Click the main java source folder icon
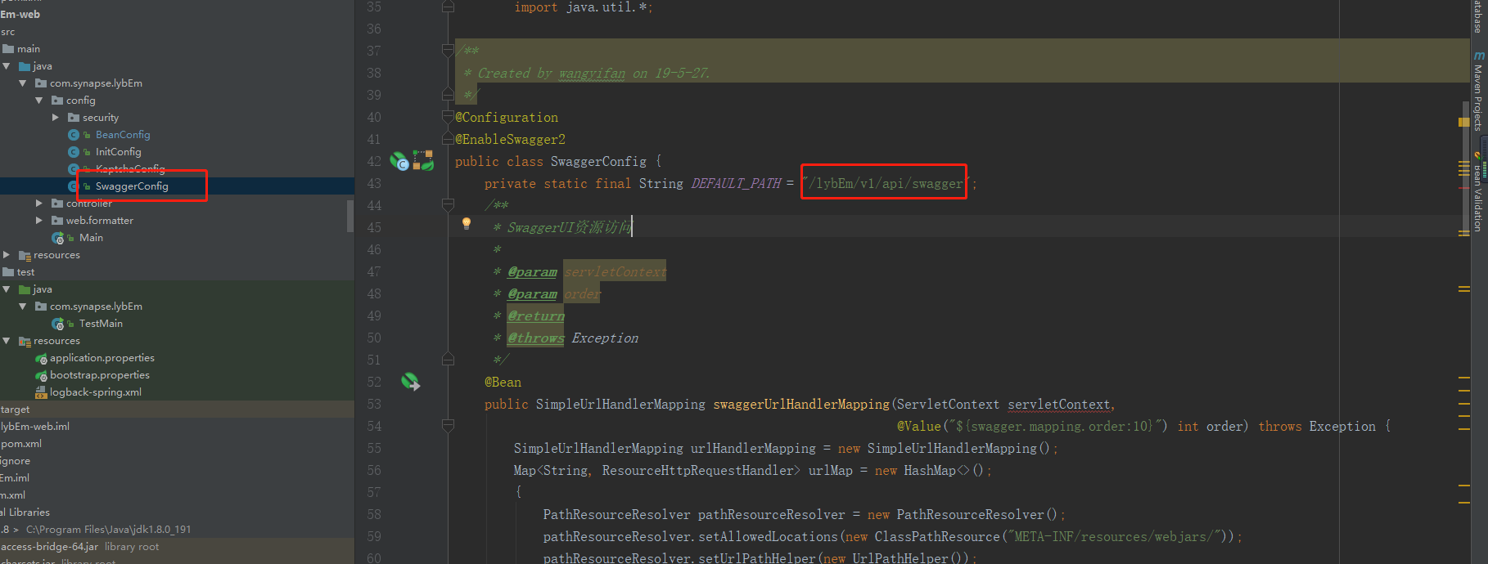The height and width of the screenshot is (564, 1488). click(25, 66)
